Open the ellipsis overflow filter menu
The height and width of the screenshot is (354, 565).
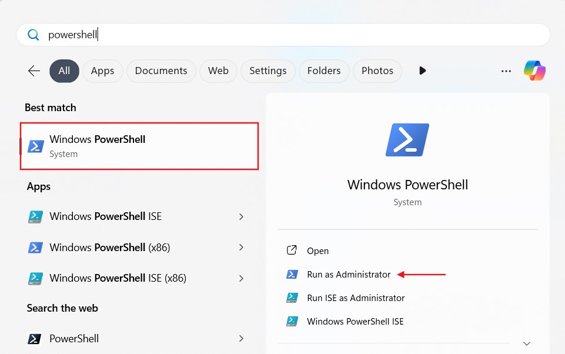click(x=506, y=71)
